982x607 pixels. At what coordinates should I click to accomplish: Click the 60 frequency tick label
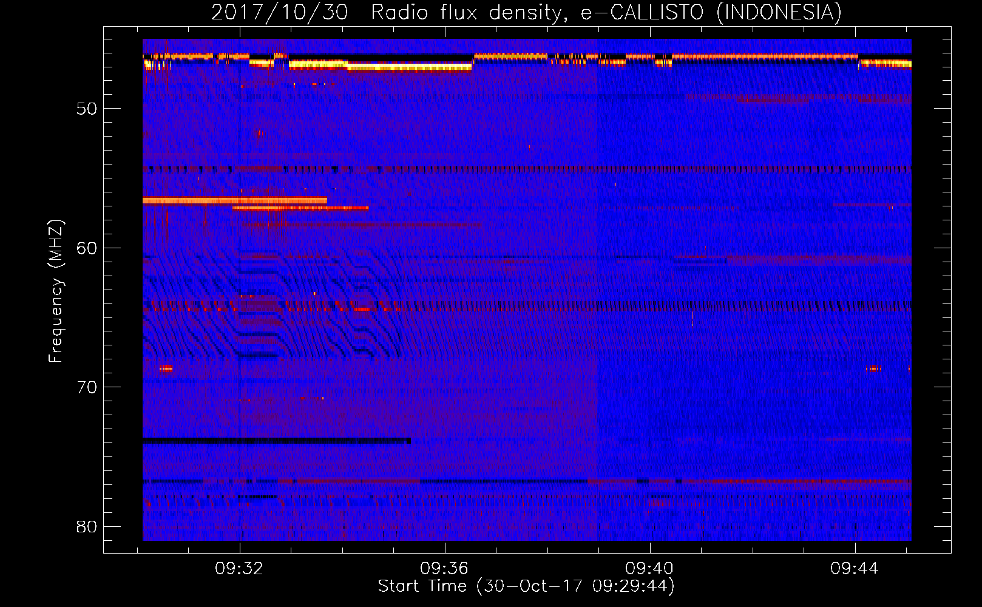(87, 248)
